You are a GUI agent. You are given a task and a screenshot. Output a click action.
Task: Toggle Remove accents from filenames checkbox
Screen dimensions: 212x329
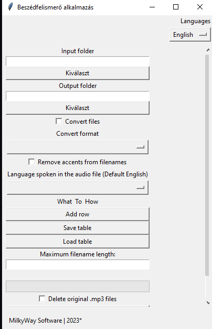(x=31, y=162)
